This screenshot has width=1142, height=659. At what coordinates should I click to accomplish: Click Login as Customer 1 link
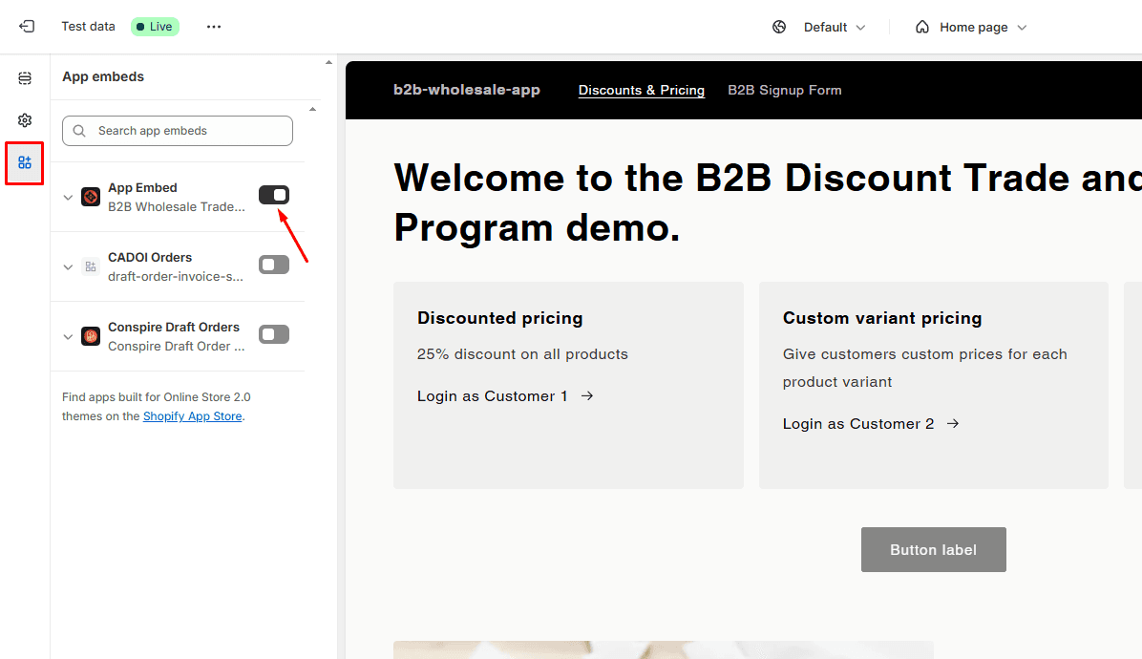[492, 396]
